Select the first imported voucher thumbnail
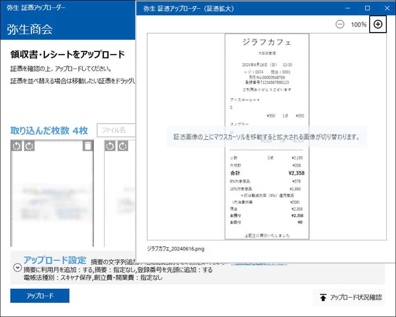This screenshot has height=317, width=396. pos(52,198)
